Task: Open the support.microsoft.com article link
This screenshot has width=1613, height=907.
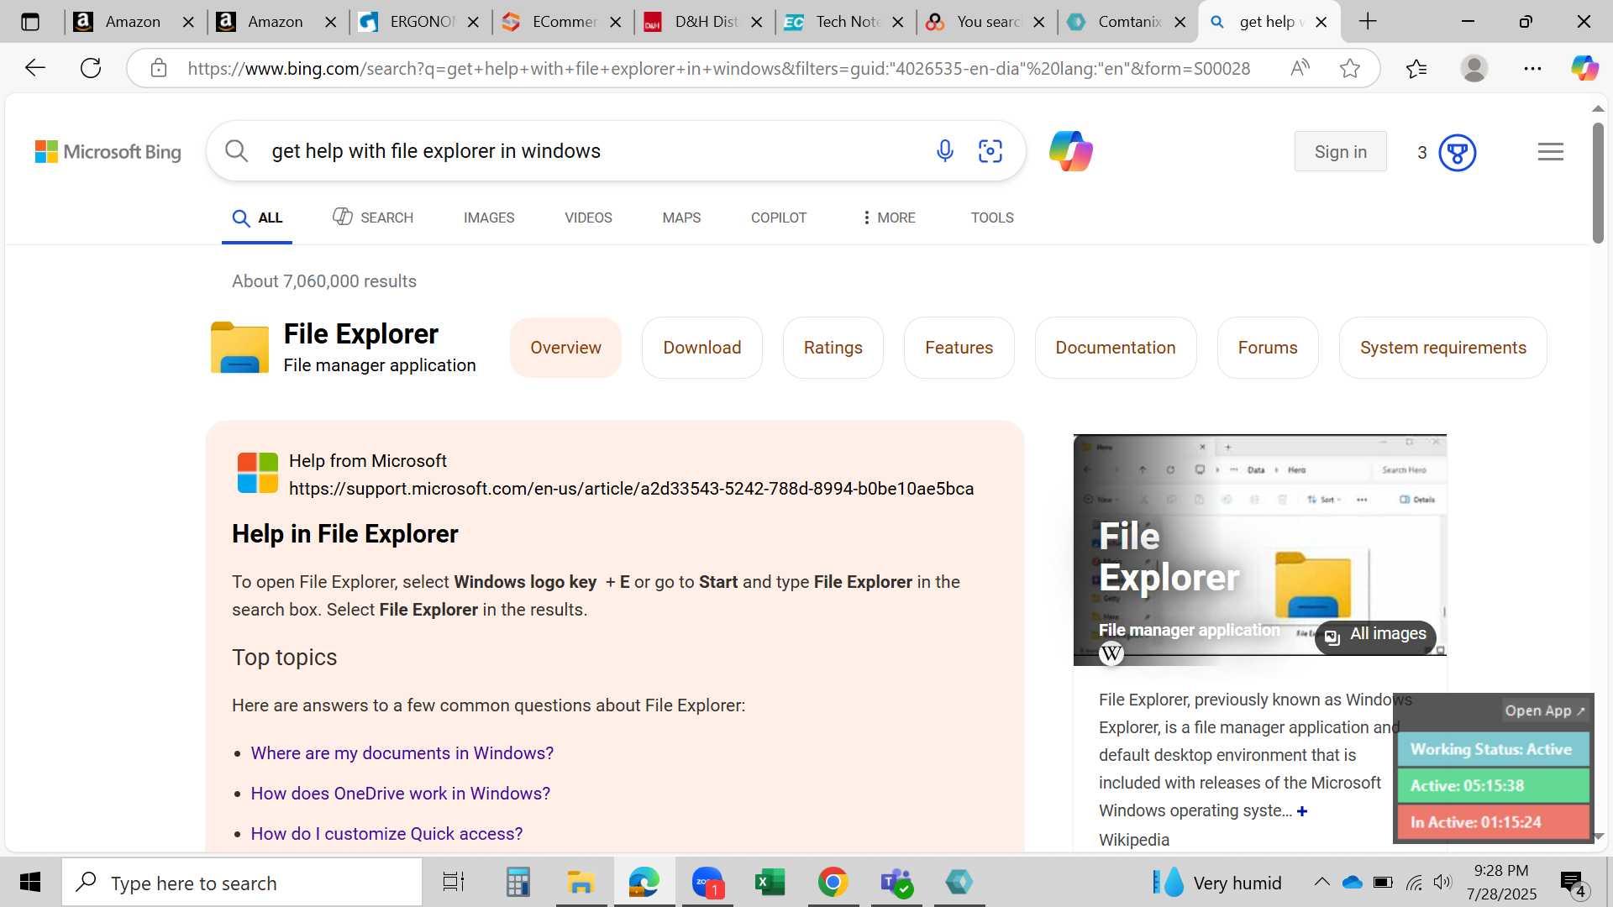Action: [x=632, y=489]
